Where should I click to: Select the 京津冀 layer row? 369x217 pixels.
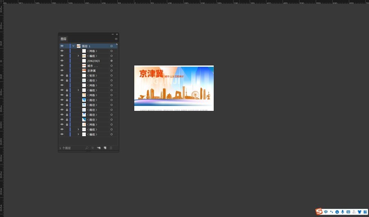[89, 71]
